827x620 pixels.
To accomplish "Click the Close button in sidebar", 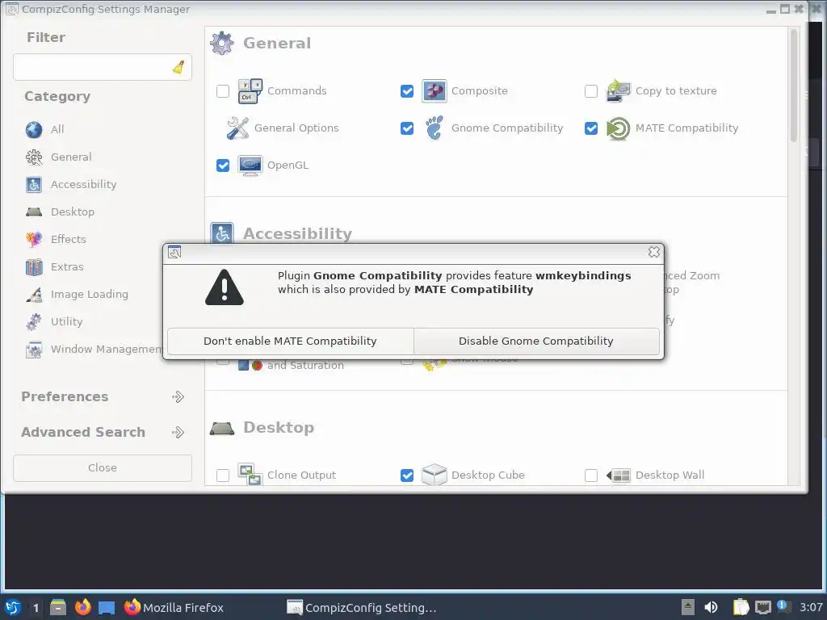I will pyautogui.click(x=103, y=467).
